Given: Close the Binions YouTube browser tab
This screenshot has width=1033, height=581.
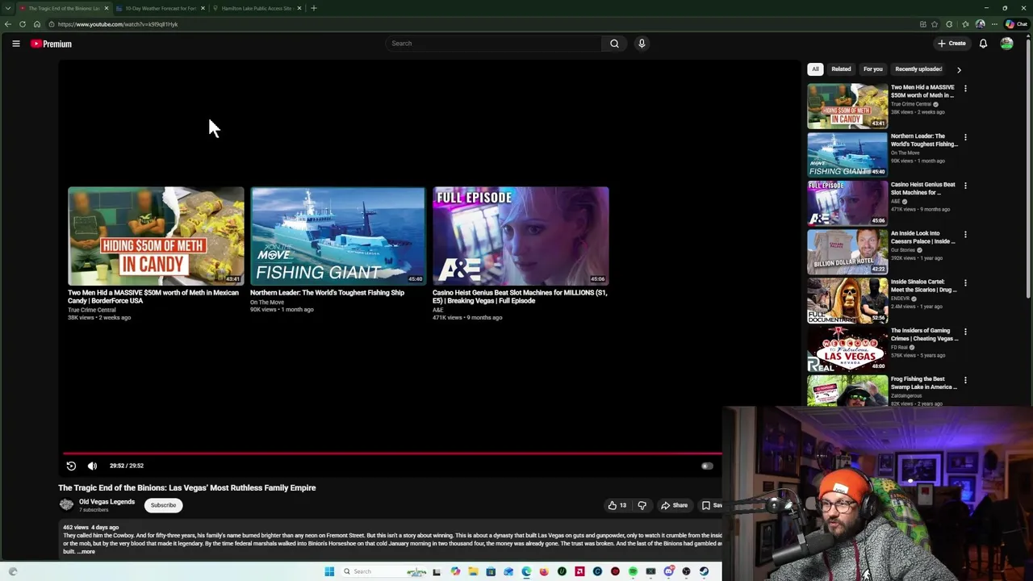Looking at the screenshot, I should [106, 8].
